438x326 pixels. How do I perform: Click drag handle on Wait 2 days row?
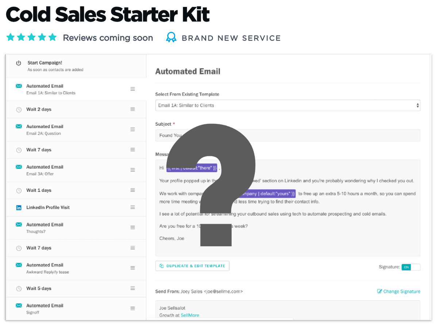(x=132, y=109)
